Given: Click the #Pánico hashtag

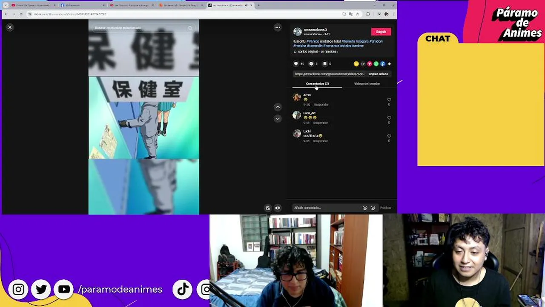Looking at the screenshot, I should click(x=313, y=41).
